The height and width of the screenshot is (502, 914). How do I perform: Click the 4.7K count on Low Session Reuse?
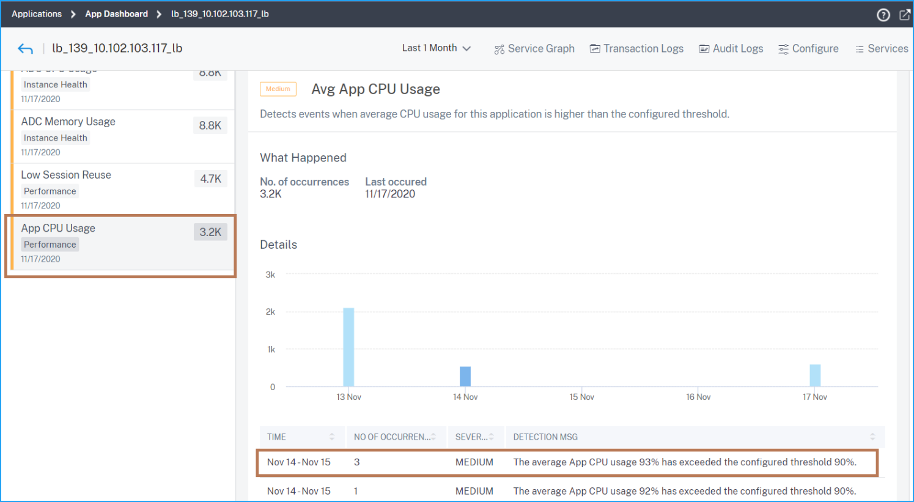tap(211, 179)
